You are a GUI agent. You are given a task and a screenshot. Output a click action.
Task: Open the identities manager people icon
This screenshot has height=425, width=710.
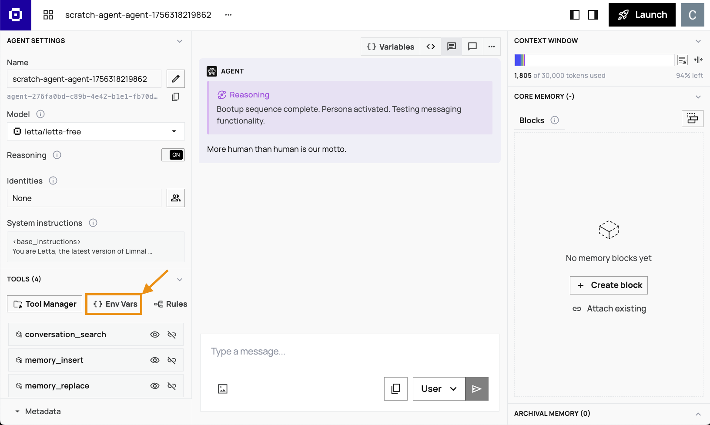175,198
